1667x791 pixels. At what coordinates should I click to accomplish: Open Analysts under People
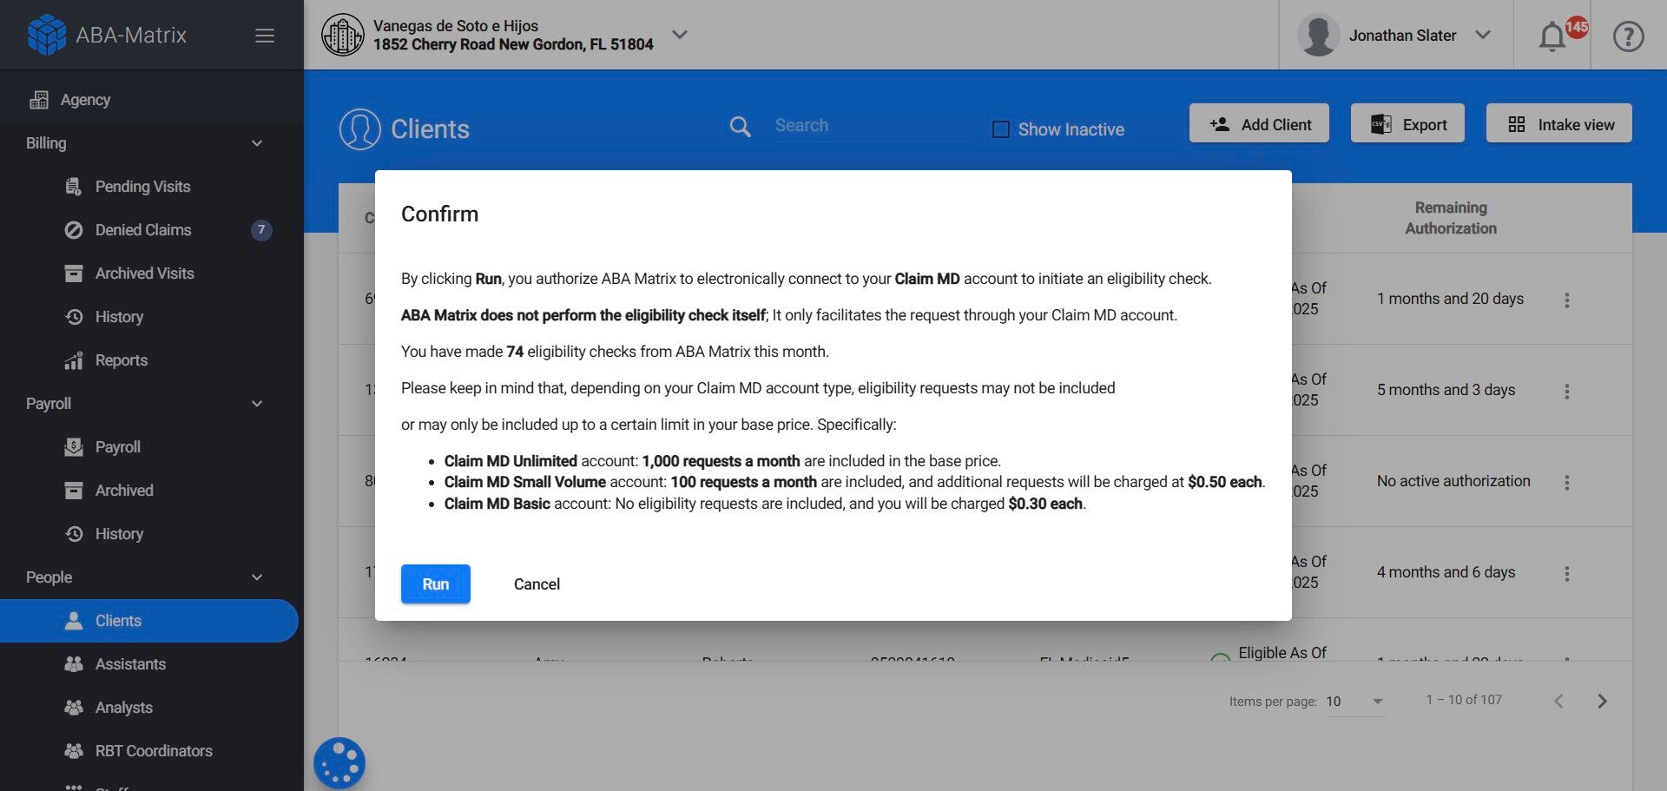point(123,708)
